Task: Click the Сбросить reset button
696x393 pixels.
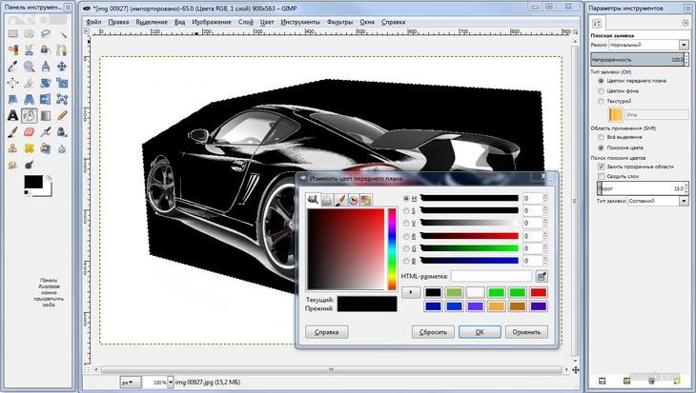Action: (x=433, y=332)
